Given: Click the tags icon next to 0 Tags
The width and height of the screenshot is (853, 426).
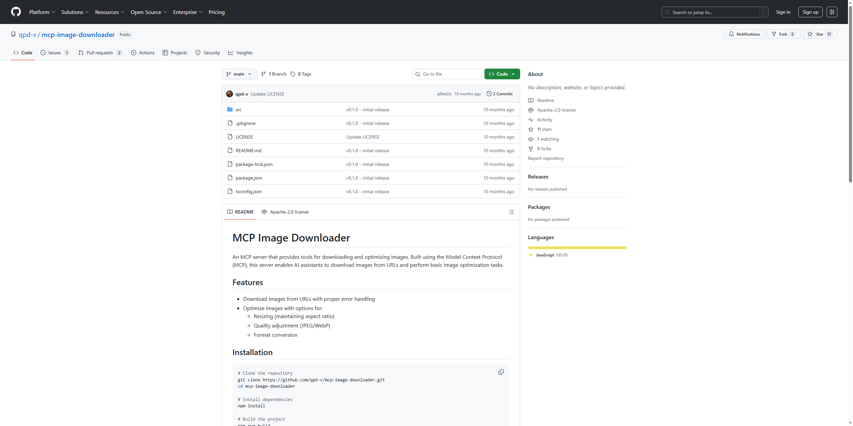Looking at the screenshot, I should click(x=293, y=74).
